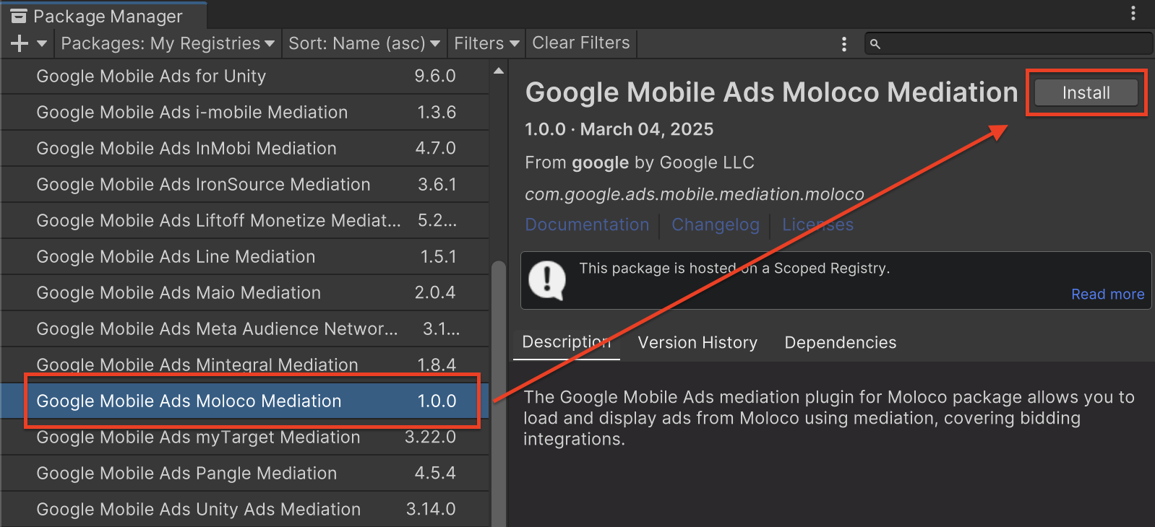Click the Read more link
This screenshot has height=527, width=1155.
[1107, 294]
